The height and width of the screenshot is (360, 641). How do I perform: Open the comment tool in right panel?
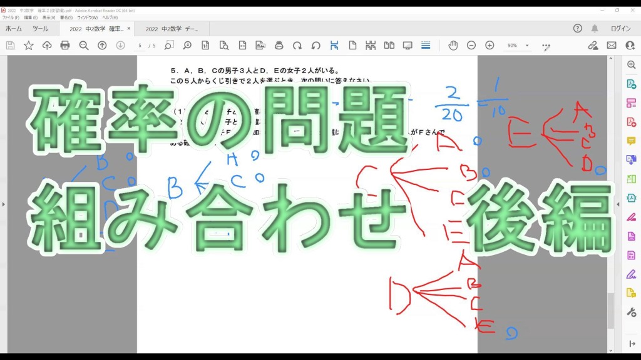click(631, 141)
